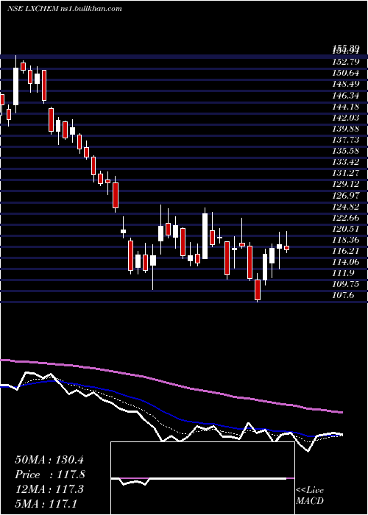Click the 152.79 price label

pyautogui.click(x=346, y=62)
